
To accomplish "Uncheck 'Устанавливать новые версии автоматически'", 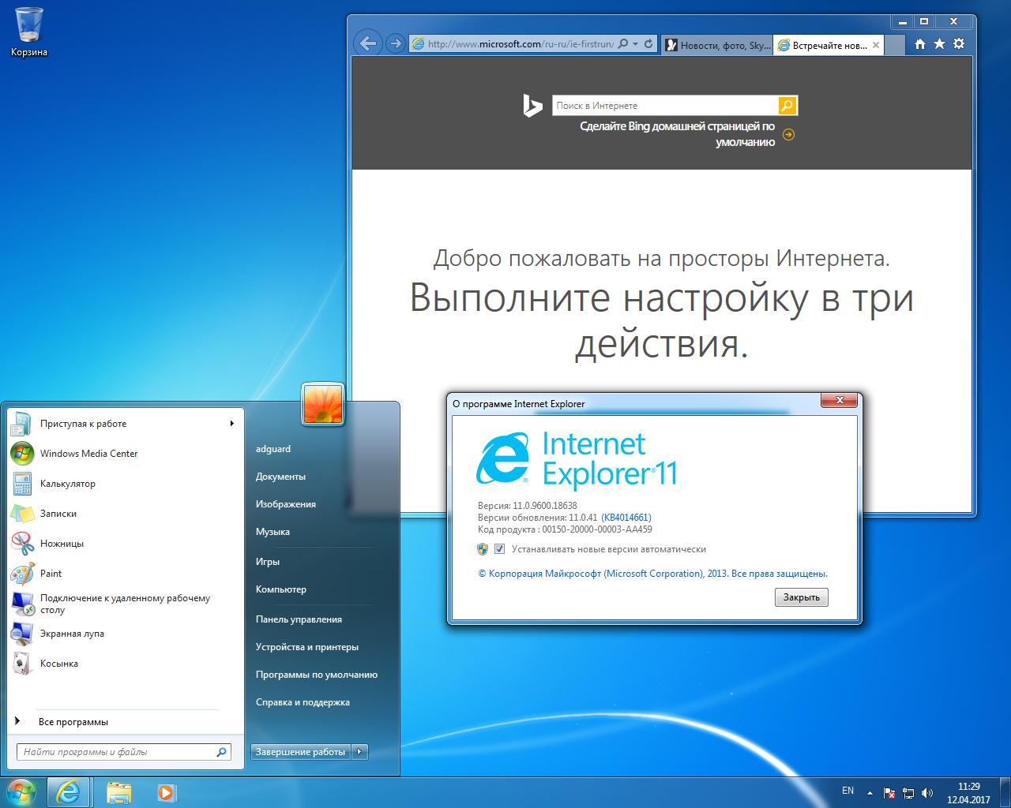I will [x=499, y=549].
